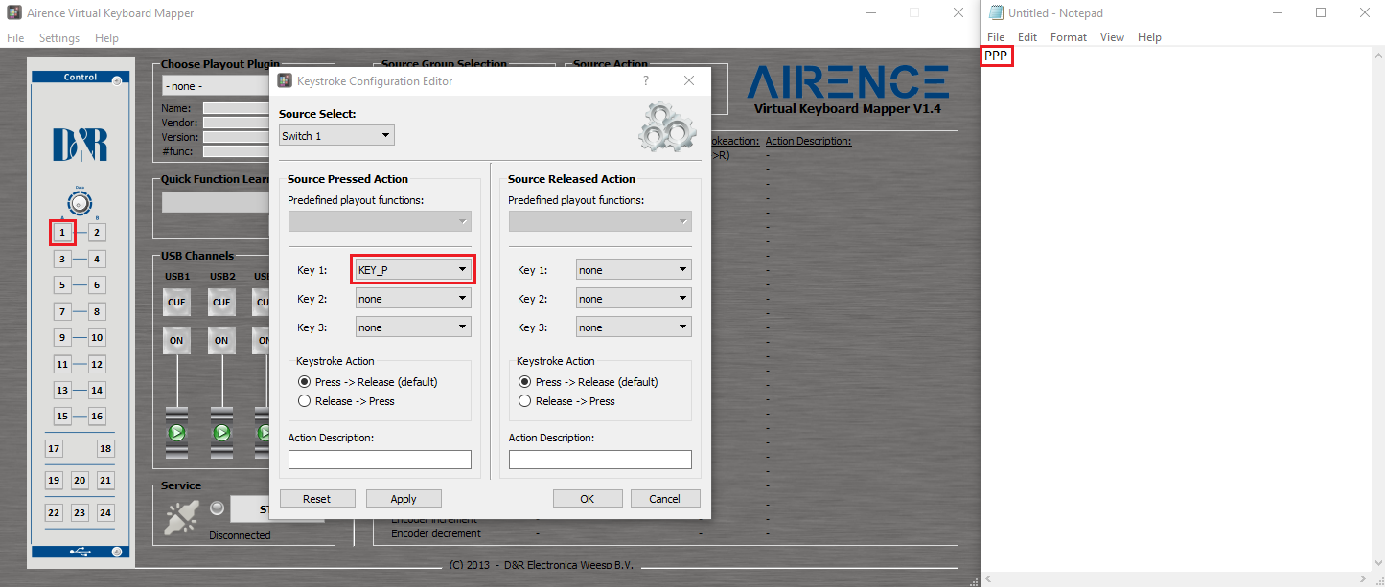Select control switch 24
This screenshot has width=1385, height=587.
[x=105, y=512]
